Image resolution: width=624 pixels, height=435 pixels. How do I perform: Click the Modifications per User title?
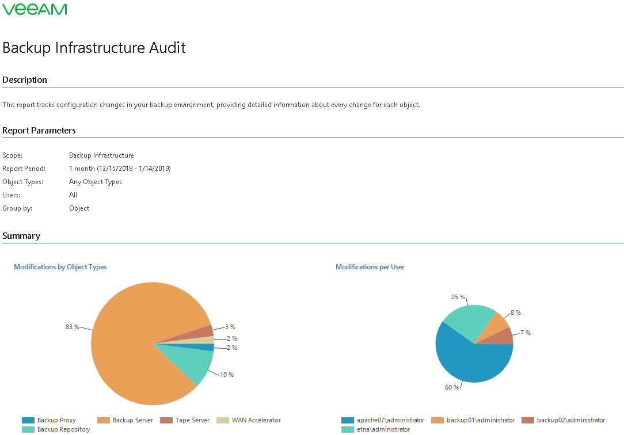[370, 267]
